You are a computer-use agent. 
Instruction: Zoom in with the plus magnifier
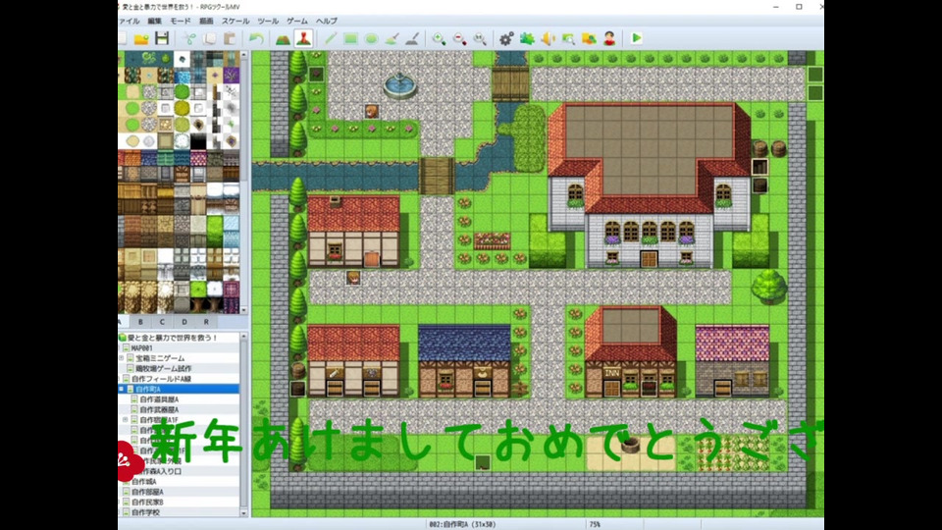(x=440, y=38)
